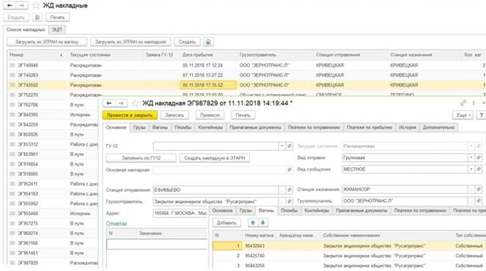Click document icon of row ЭГ740046
This screenshot has width=486, height=271.
click(x=12, y=65)
